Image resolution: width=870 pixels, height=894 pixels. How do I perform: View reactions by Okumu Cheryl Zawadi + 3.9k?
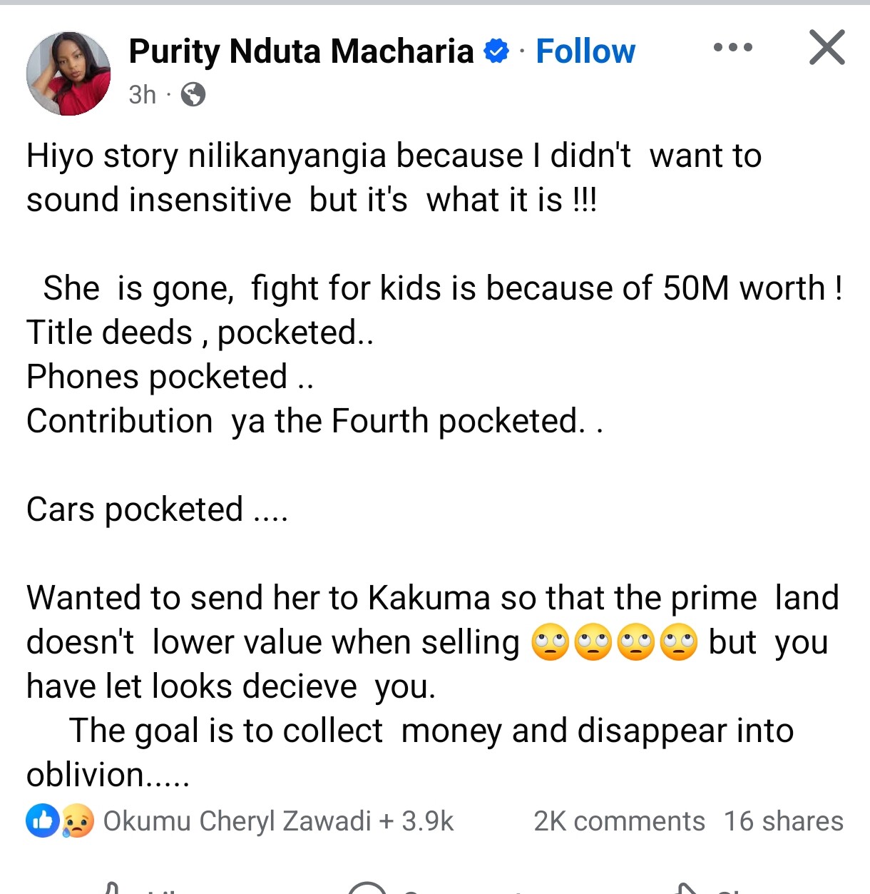click(278, 821)
